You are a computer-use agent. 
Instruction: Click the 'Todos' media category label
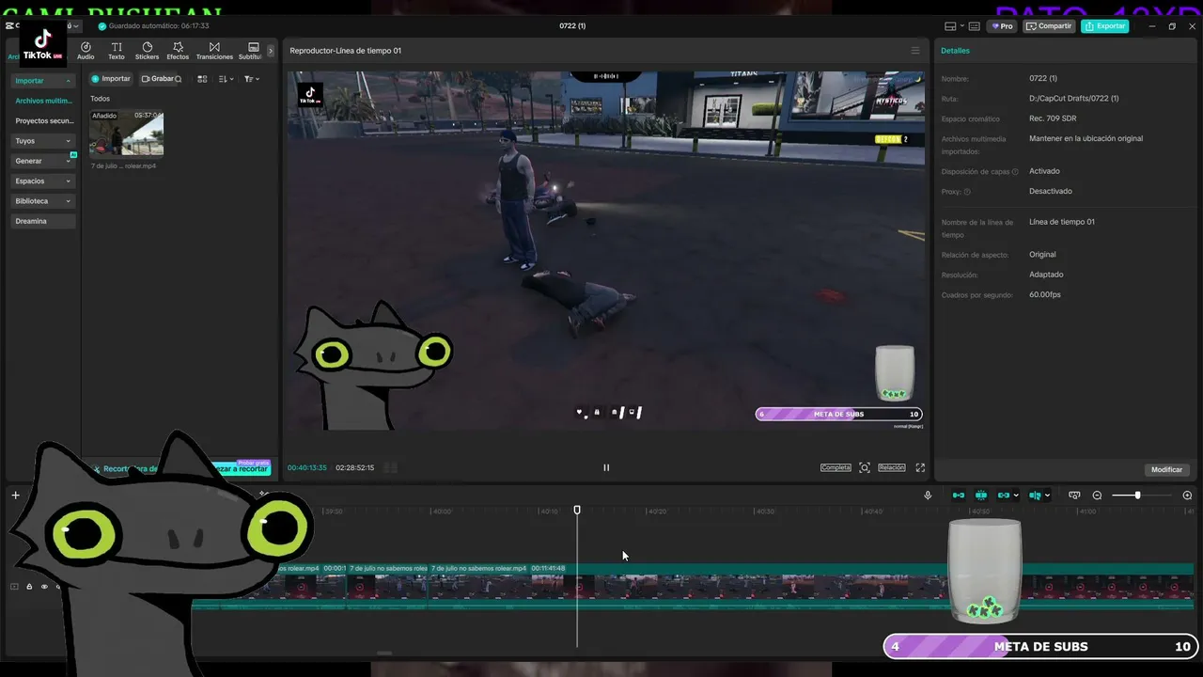click(x=100, y=99)
